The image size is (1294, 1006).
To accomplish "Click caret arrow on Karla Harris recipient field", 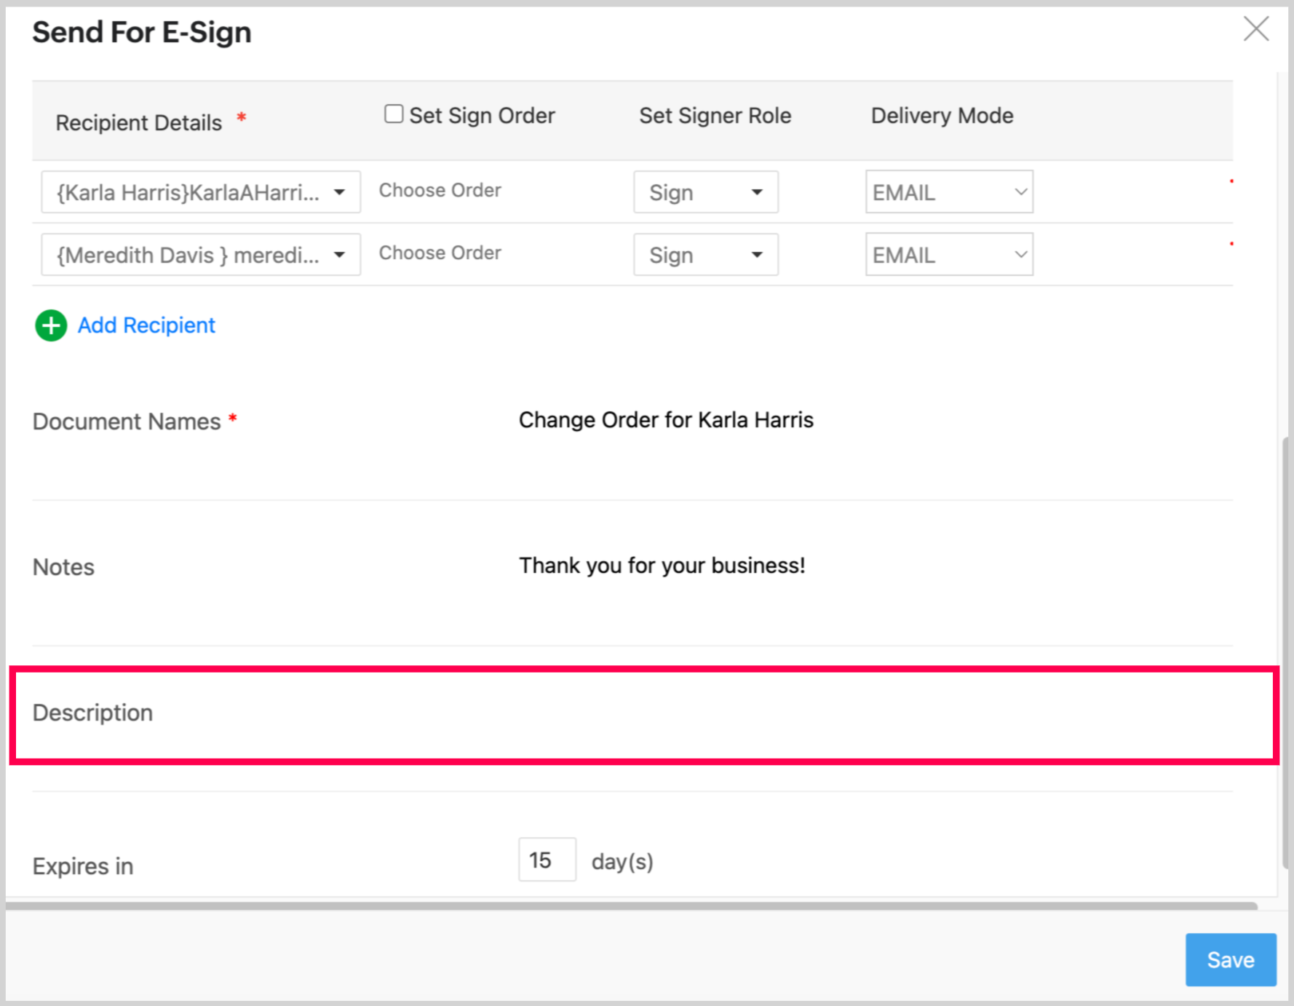I will coord(339,193).
